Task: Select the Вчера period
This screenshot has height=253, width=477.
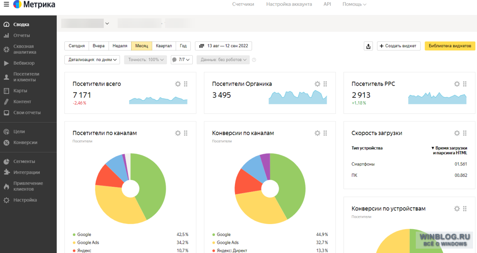Action: [99, 46]
